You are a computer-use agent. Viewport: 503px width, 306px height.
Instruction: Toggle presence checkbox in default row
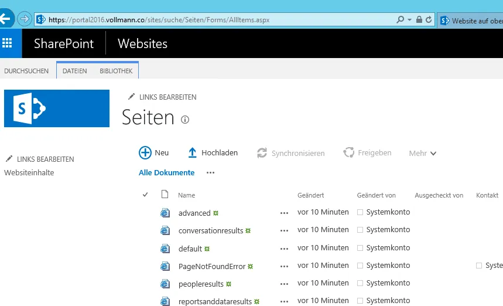click(x=360, y=248)
